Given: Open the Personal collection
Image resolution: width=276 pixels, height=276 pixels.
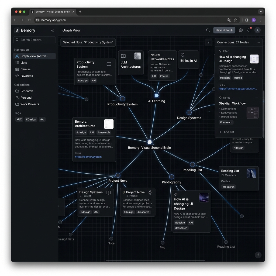Looking at the screenshot, I should [x=34, y=98].
